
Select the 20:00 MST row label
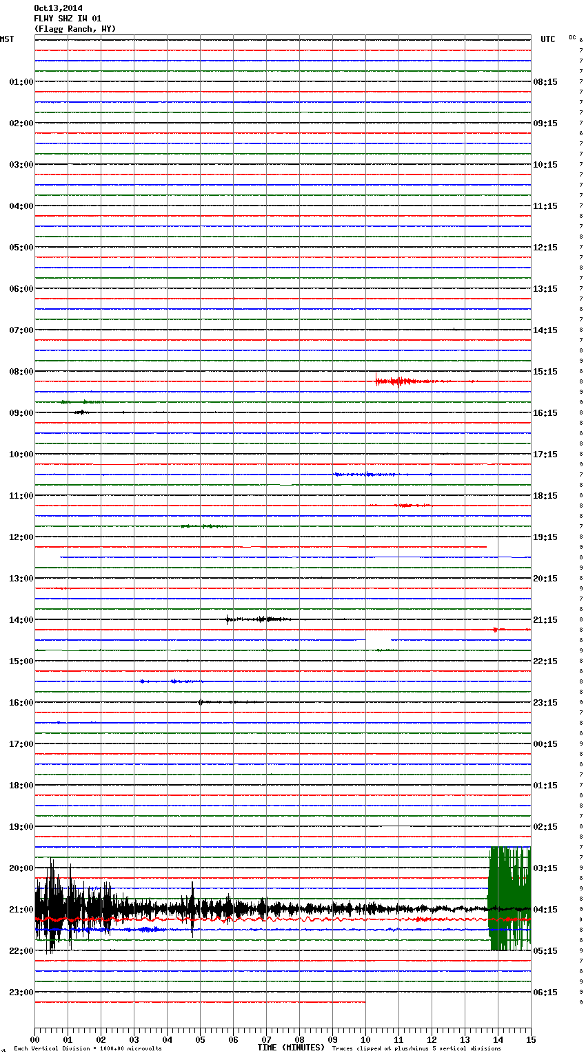(21, 868)
